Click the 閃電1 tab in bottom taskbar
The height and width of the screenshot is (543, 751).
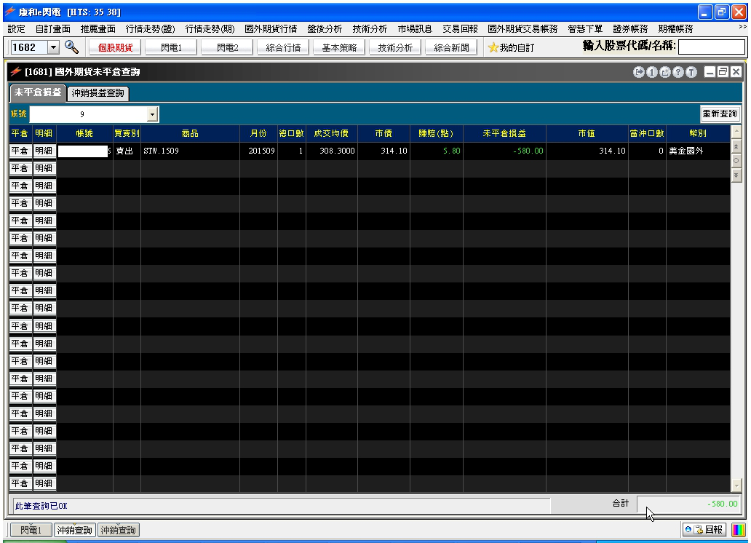pyautogui.click(x=31, y=530)
